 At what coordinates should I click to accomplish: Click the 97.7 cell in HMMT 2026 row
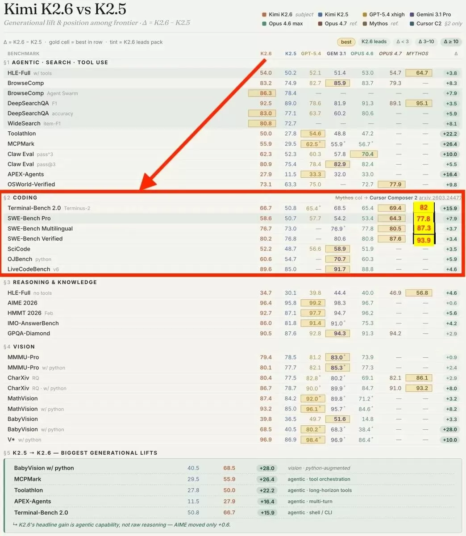point(312,313)
